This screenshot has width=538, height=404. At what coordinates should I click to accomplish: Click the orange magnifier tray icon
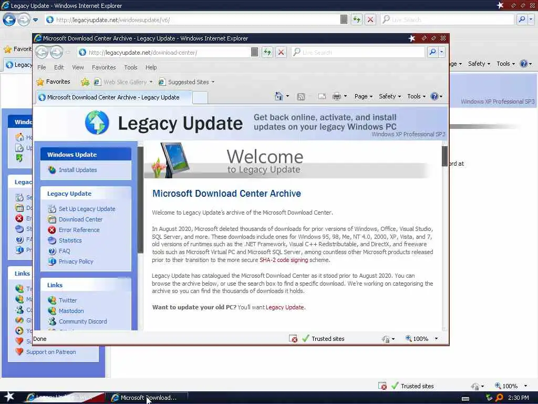click(x=499, y=398)
